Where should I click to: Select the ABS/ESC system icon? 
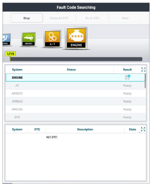[x=29, y=39]
